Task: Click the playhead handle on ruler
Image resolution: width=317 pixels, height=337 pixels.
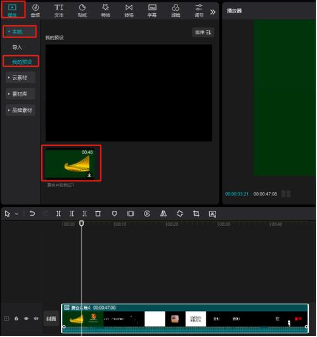Action: pyautogui.click(x=81, y=223)
